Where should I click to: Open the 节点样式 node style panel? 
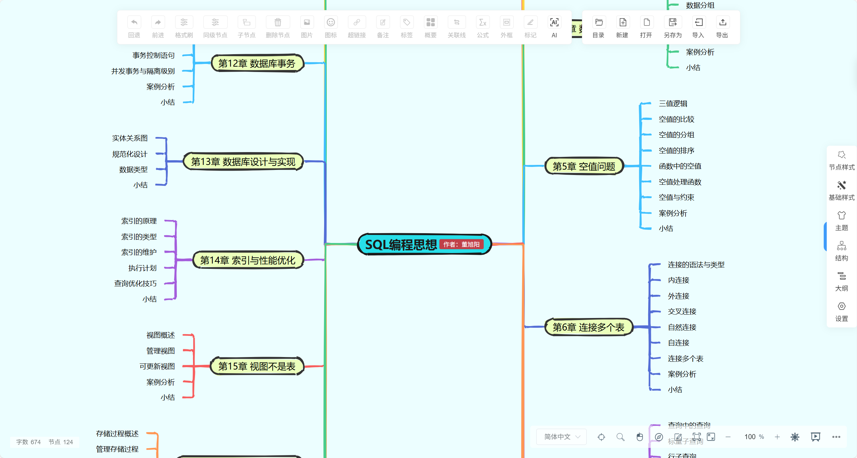(842, 160)
